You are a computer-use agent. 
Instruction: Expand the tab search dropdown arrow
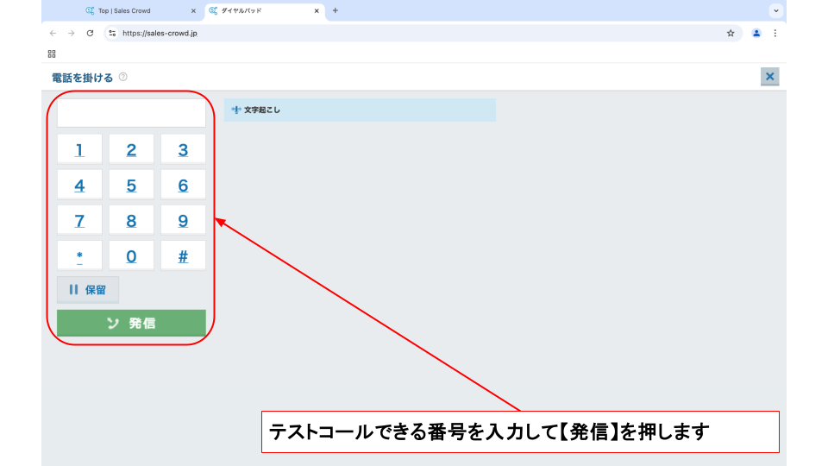tap(776, 11)
